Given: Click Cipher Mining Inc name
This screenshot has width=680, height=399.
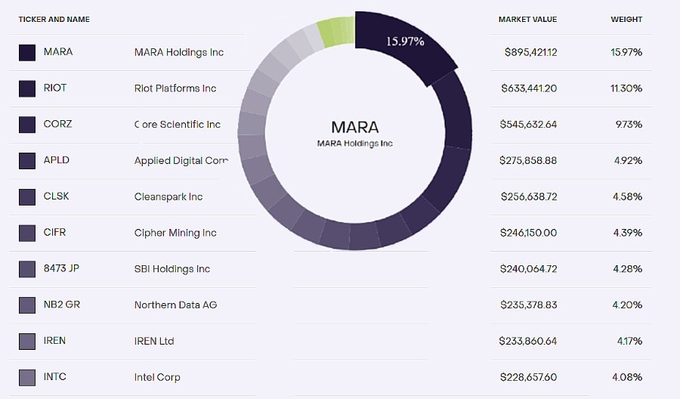Looking at the screenshot, I should 175,233.
